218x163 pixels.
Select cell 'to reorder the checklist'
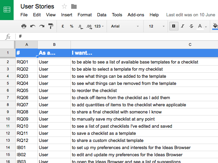point(144,91)
